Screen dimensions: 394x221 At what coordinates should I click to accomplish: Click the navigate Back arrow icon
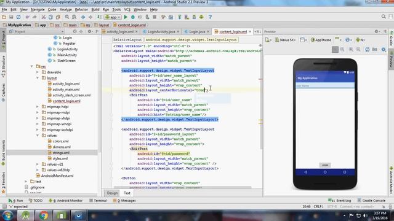tap(83, 17)
